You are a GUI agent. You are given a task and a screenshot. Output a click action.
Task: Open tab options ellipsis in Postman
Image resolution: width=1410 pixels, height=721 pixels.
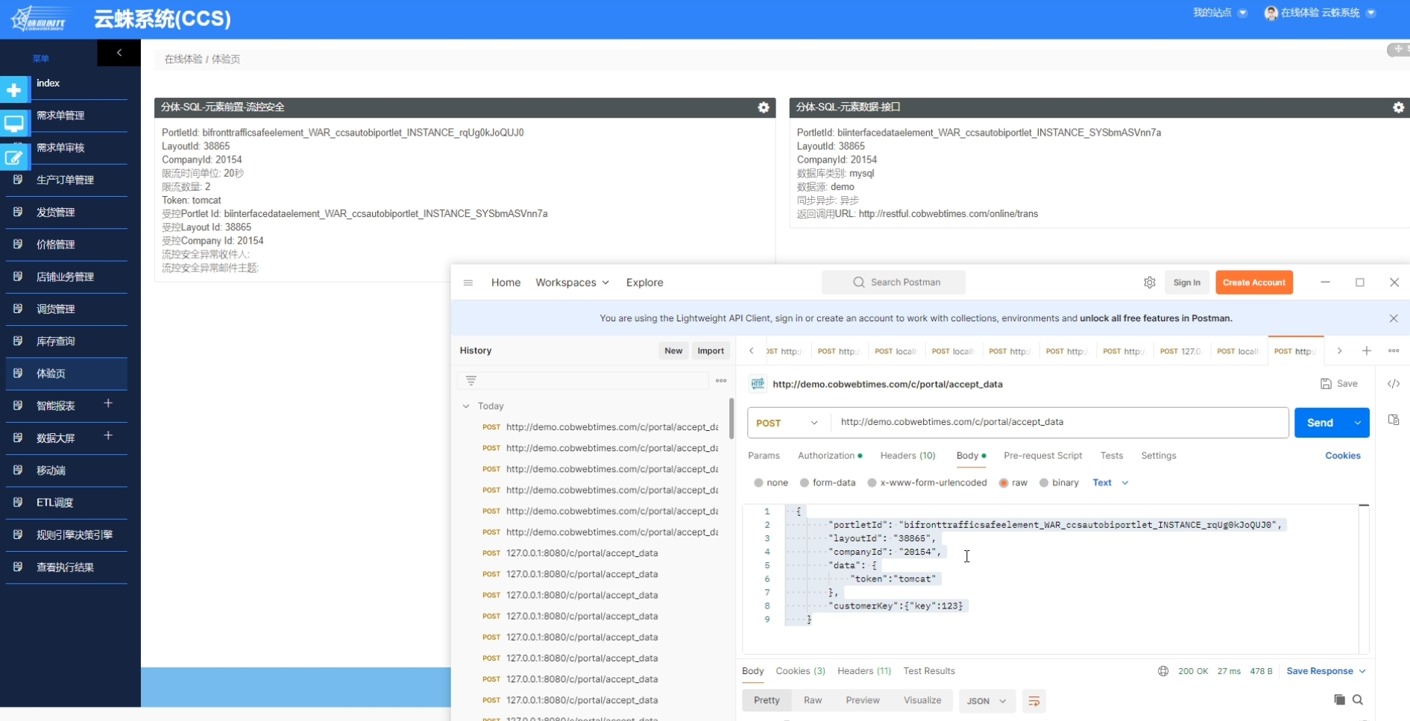point(1394,350)
